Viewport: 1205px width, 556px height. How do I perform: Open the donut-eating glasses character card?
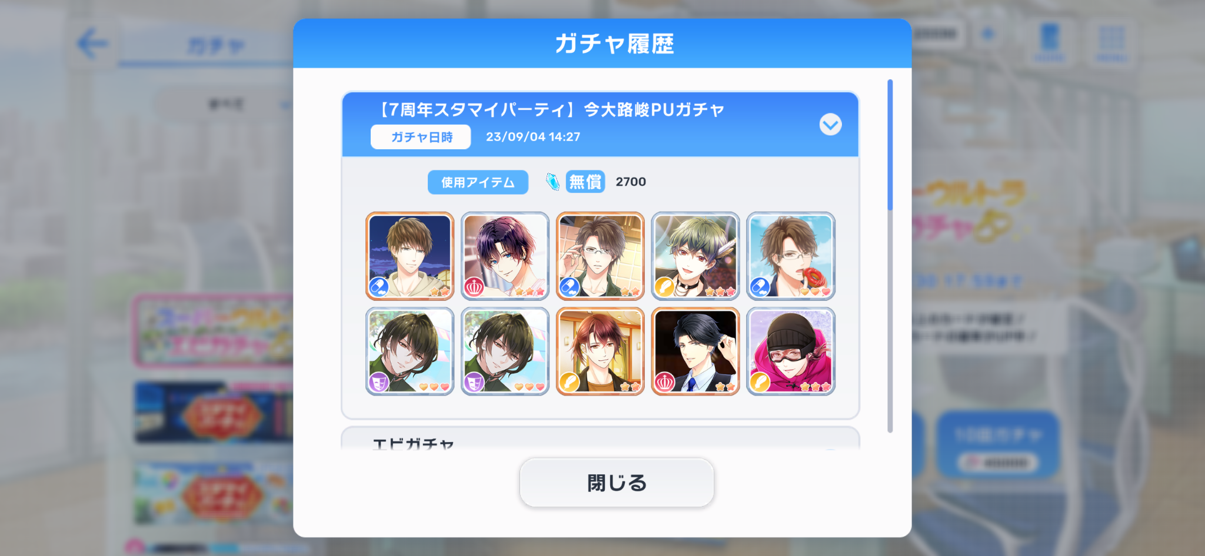(x=791, y=256)
